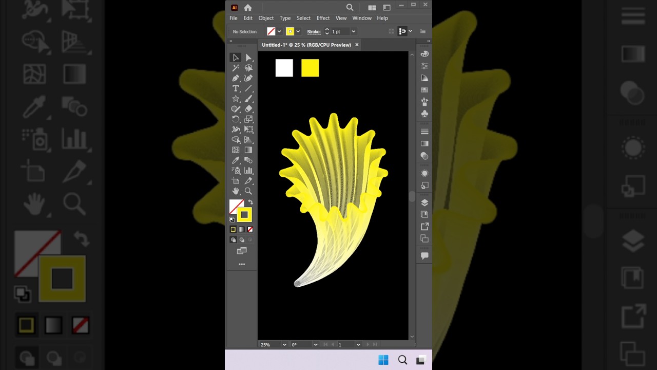Select the Type tool
The width and height of the screenshot is (657, 370).
pyautogui.click(x=236, y=88)
